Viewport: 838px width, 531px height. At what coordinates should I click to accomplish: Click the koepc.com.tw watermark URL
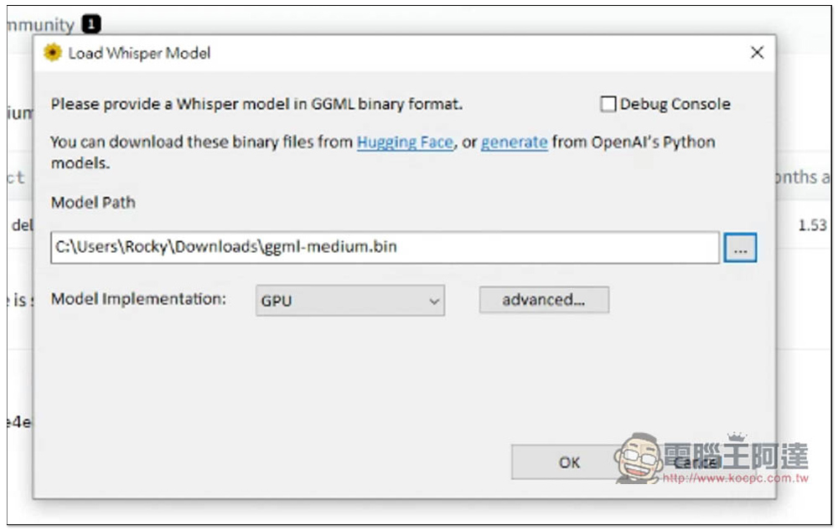pos(736,478)
